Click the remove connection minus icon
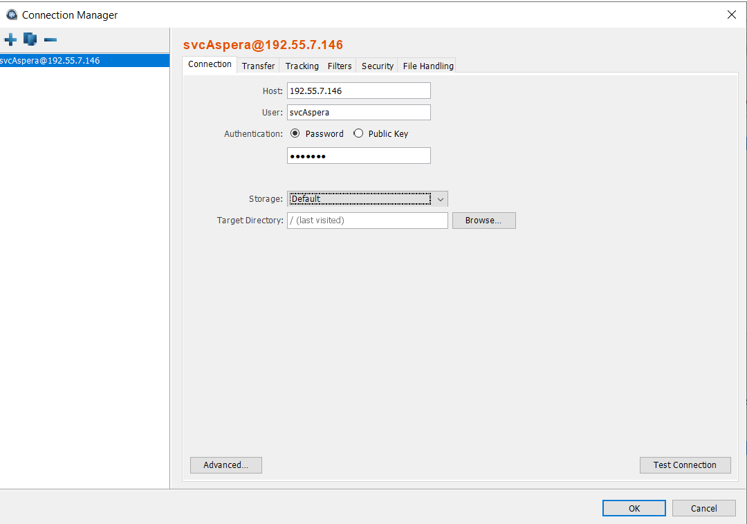Screen dimensions: 747x524 (50, 39)
